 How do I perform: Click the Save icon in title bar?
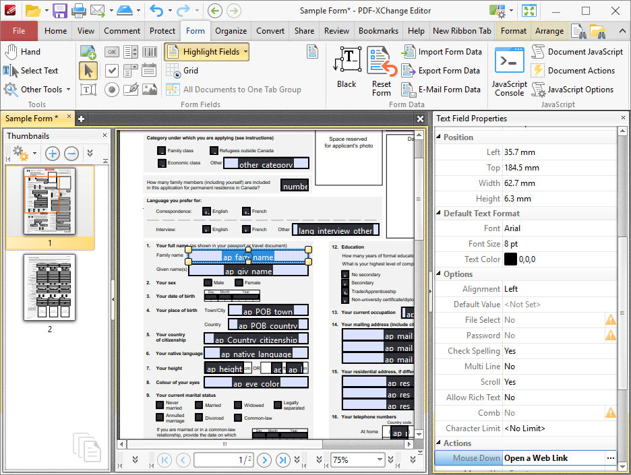(x=61, y=11)
